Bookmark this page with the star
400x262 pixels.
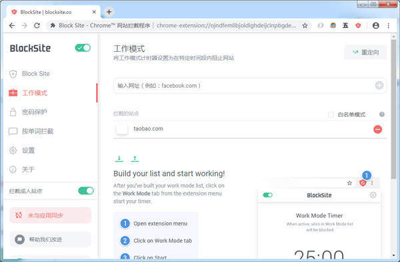[305, 25]
